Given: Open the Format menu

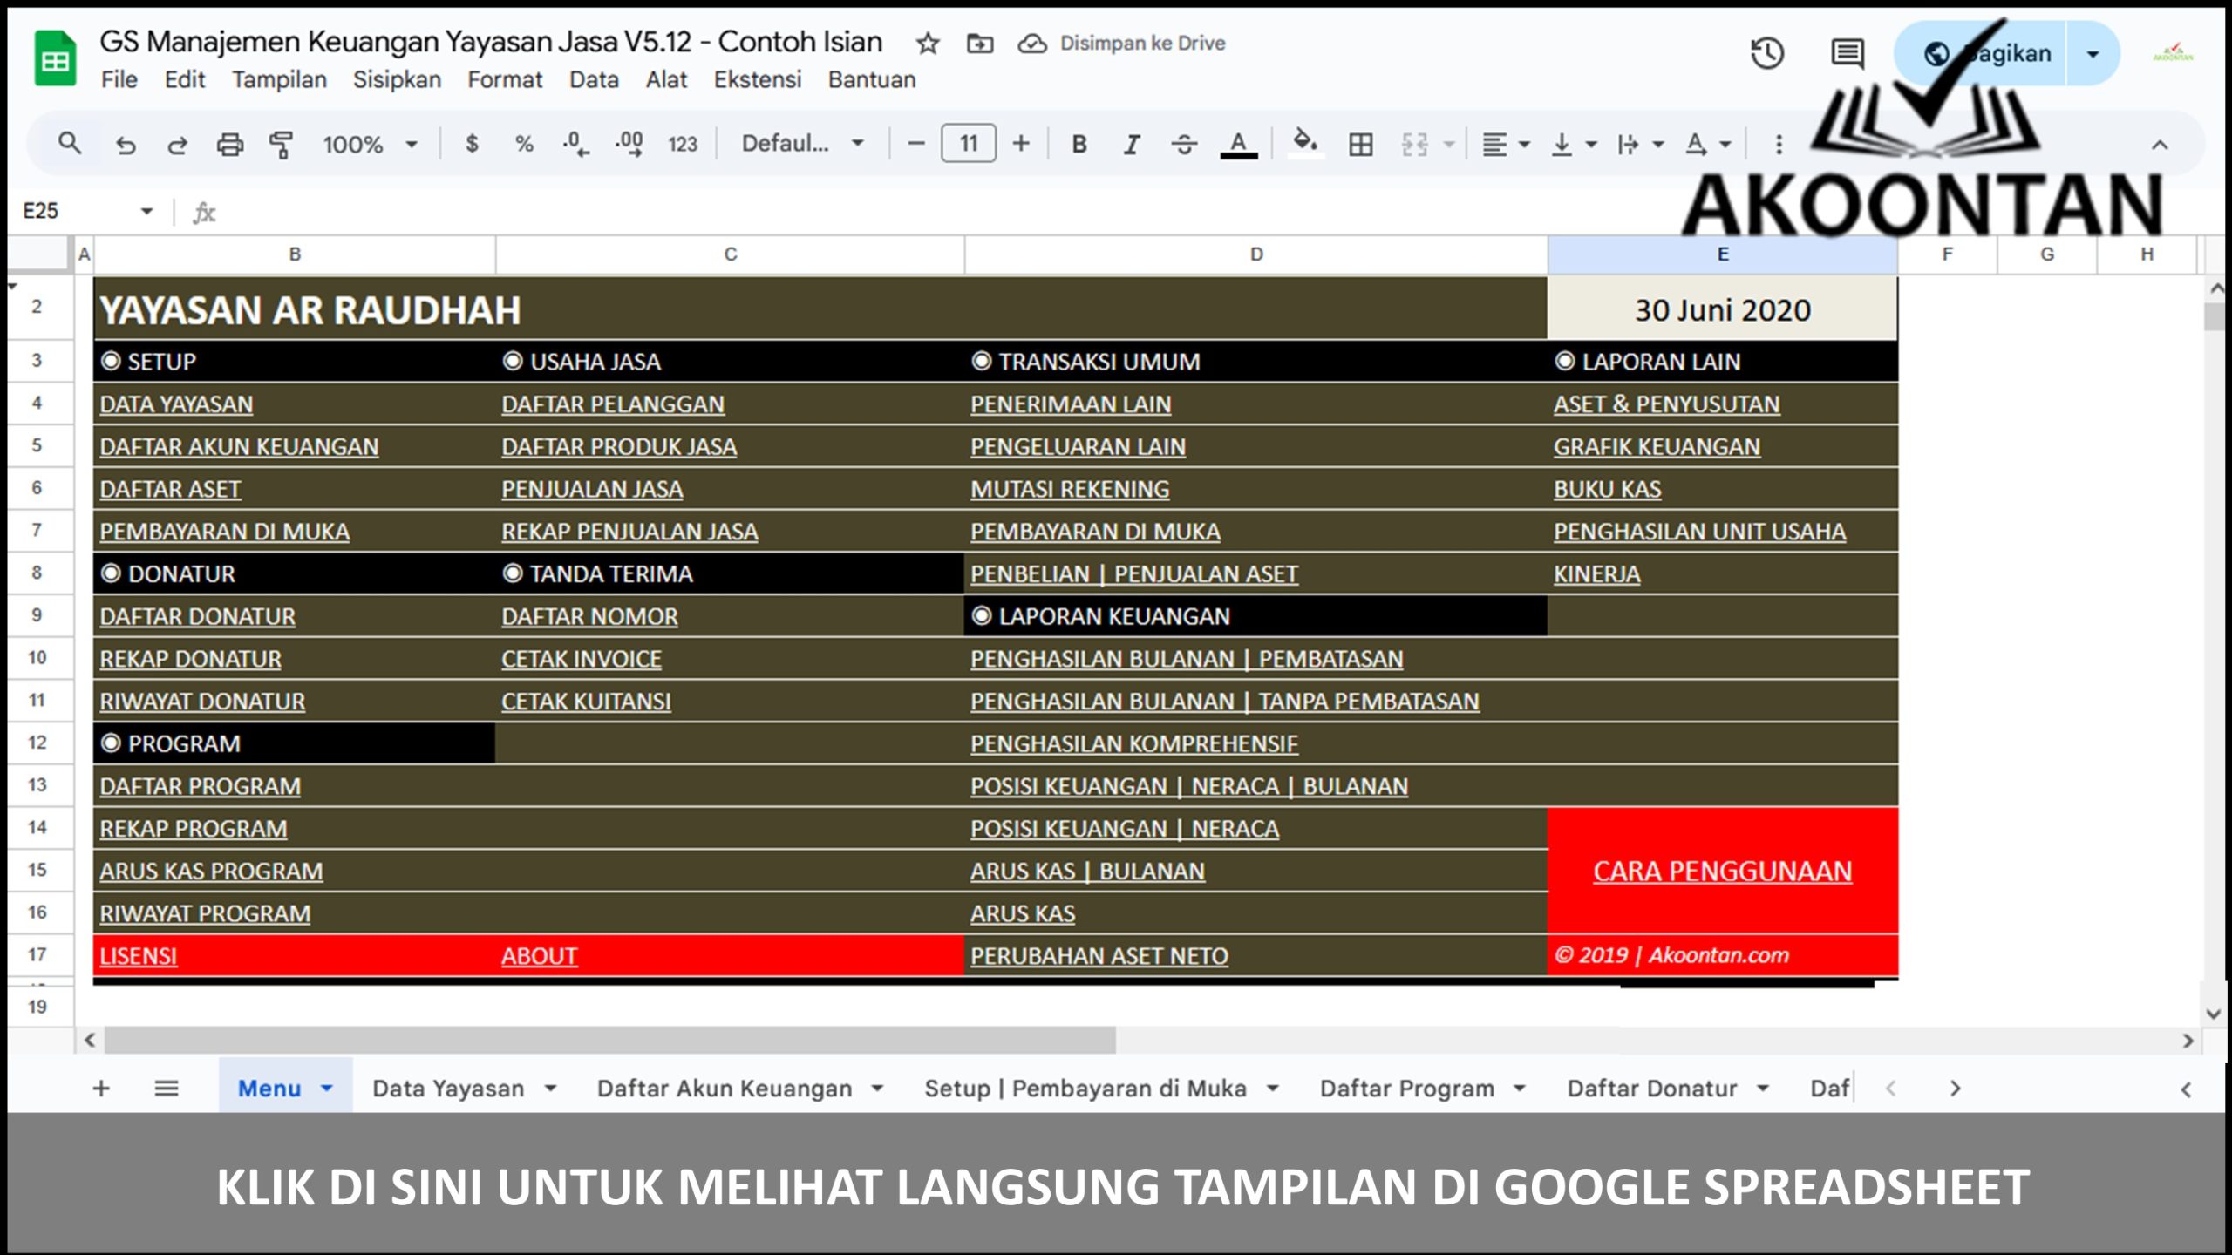Looking at the screenshot, I should tap(506, 79).
